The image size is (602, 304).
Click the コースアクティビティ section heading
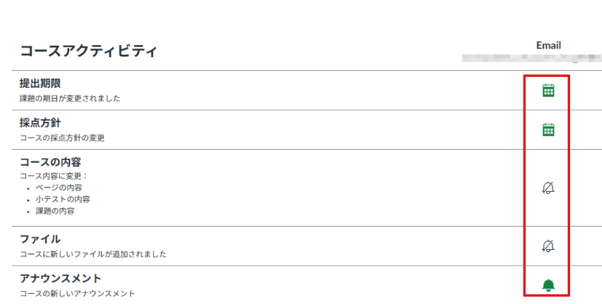88,52
